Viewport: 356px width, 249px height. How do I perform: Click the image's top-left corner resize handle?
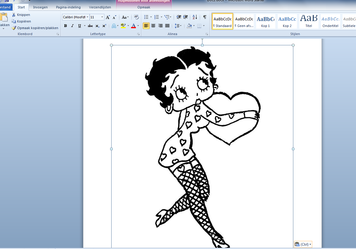pos(112,45)
